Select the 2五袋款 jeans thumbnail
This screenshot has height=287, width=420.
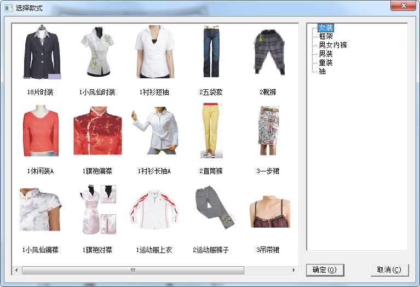211,53
